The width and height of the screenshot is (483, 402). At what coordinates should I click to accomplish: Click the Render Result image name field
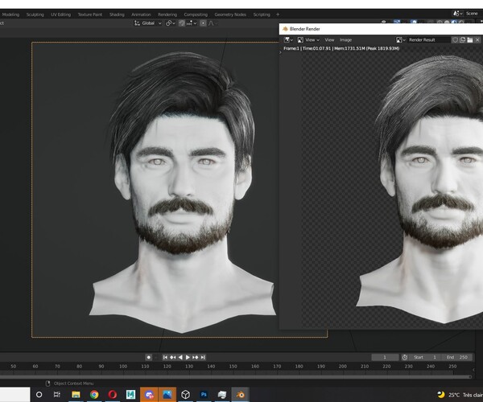(x=429, y=40)
